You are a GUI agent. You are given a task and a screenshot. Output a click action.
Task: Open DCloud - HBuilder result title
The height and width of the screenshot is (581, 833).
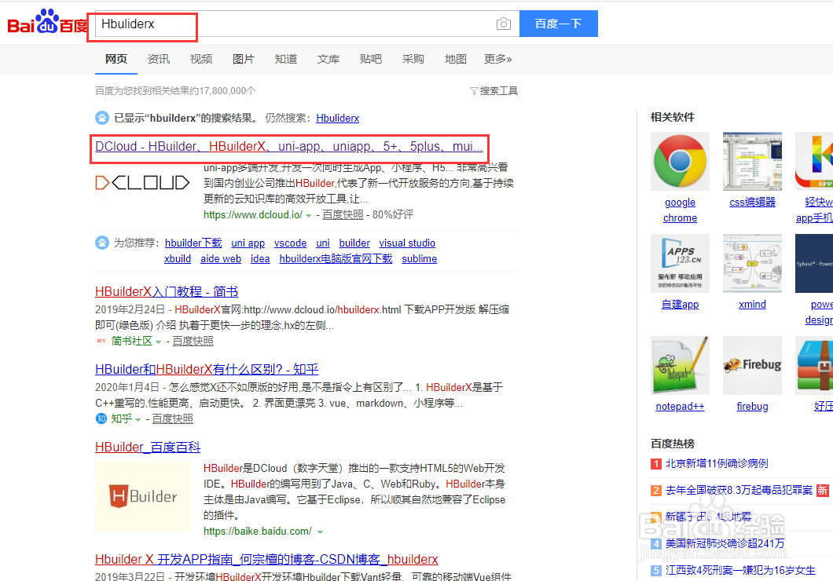pyautogui.click(x=289, y=147)
